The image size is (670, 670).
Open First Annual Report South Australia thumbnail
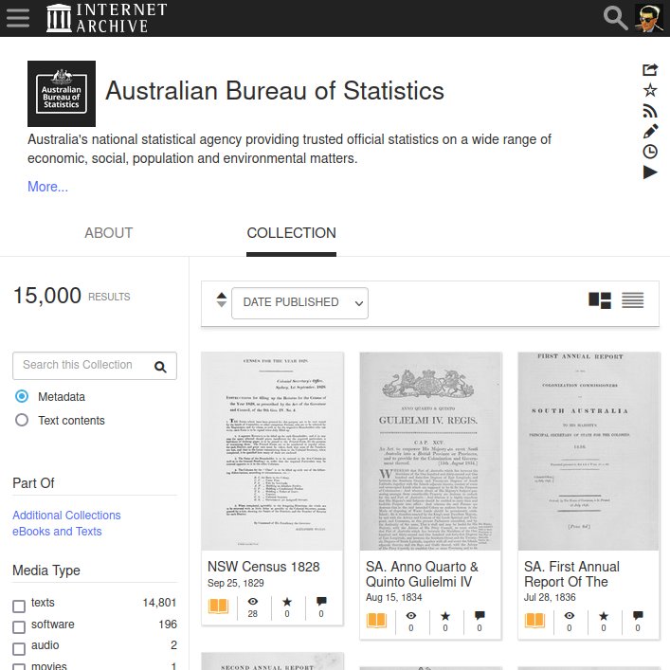click(x=589, y=451)
